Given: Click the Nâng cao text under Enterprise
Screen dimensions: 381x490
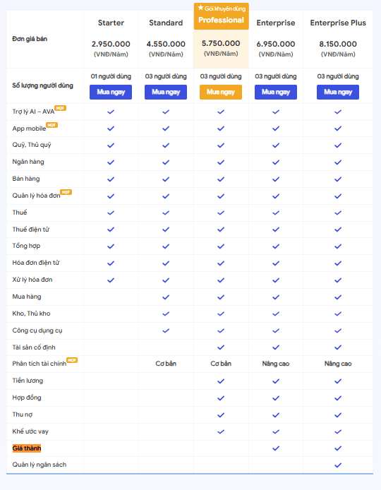Looking at the screenshot, I should point(275,364).
